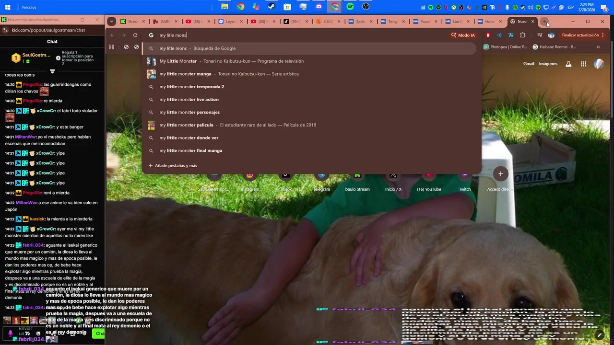Open Spotify from the taskbar
Screen dimensions: 614x345
350,7
